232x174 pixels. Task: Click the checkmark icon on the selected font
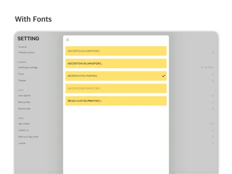[x=163, y=76]
